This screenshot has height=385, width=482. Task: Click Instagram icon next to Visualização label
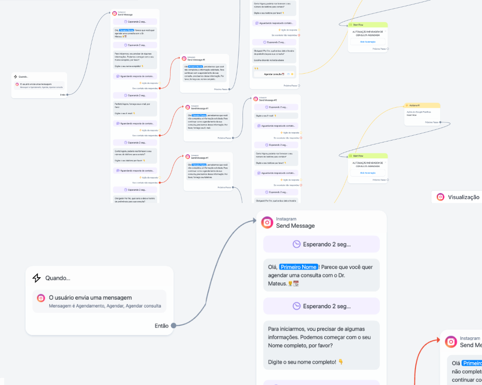(440, 197)
